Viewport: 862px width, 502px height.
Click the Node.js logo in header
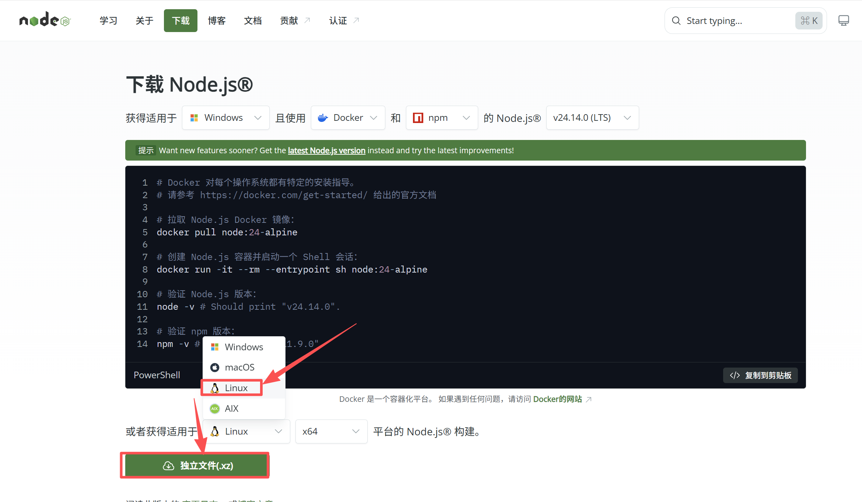click(45, 20)
